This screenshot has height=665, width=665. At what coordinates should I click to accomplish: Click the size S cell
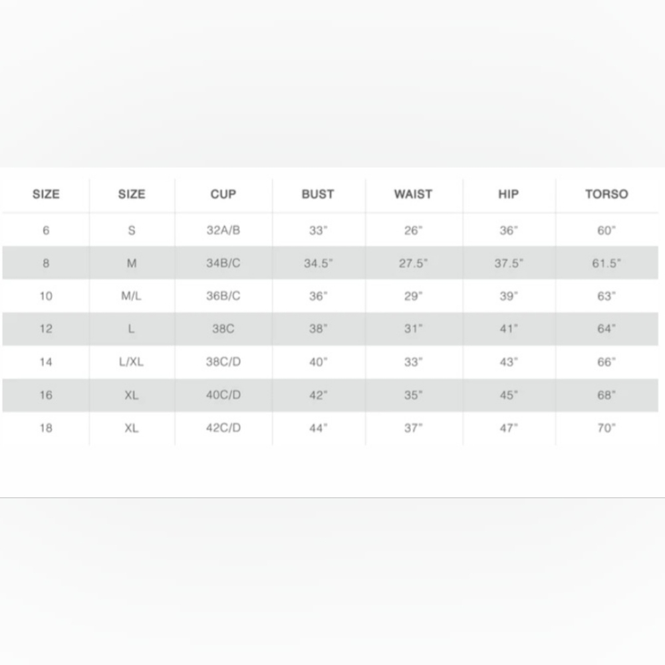pyautogui.click(x=132, y=231)
